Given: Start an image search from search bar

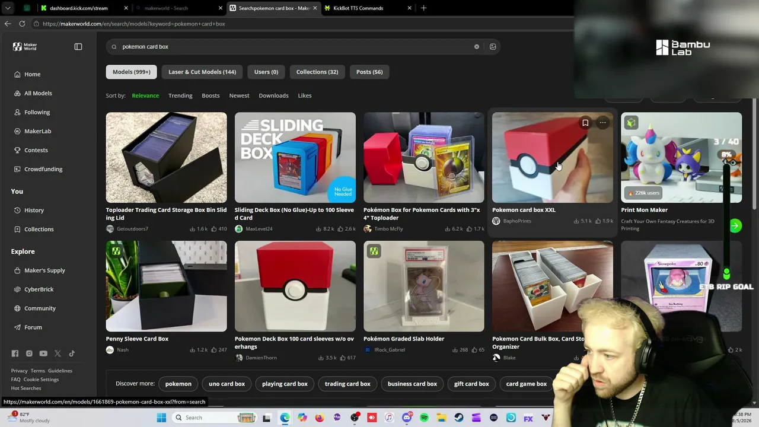Looking at the screenshot, I should coord(493,47).
